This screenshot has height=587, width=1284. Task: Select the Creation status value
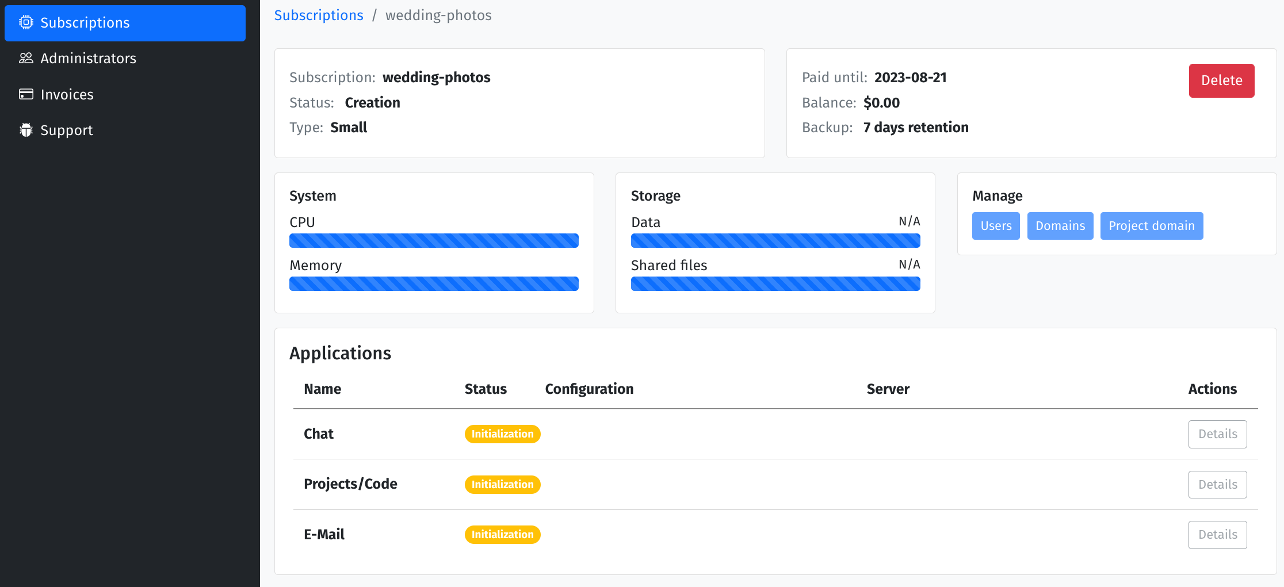372,103
